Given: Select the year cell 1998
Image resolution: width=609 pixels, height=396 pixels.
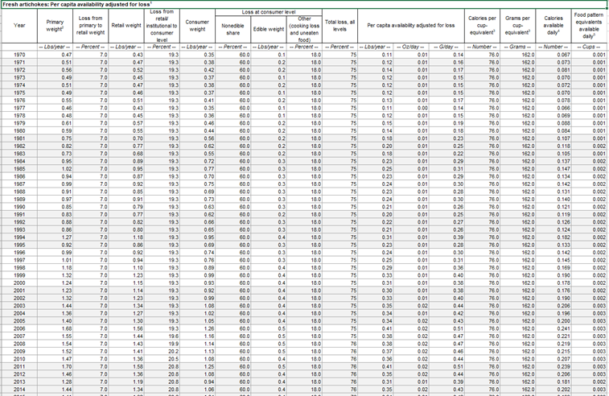Looking at the screenshot, I should point(19,268).
